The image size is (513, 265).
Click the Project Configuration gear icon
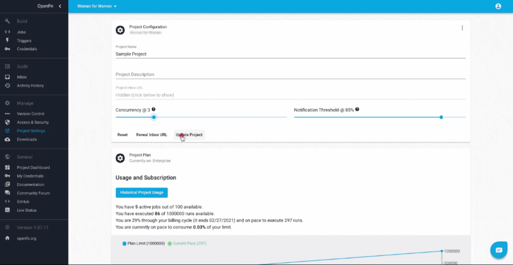(x=120, y=30)
